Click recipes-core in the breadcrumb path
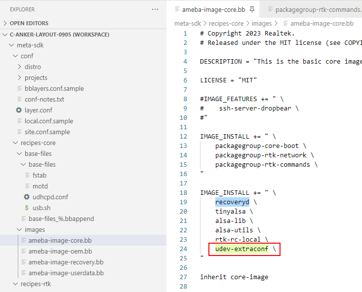Screen dimensions: 362x292 [x=226, y=23]
